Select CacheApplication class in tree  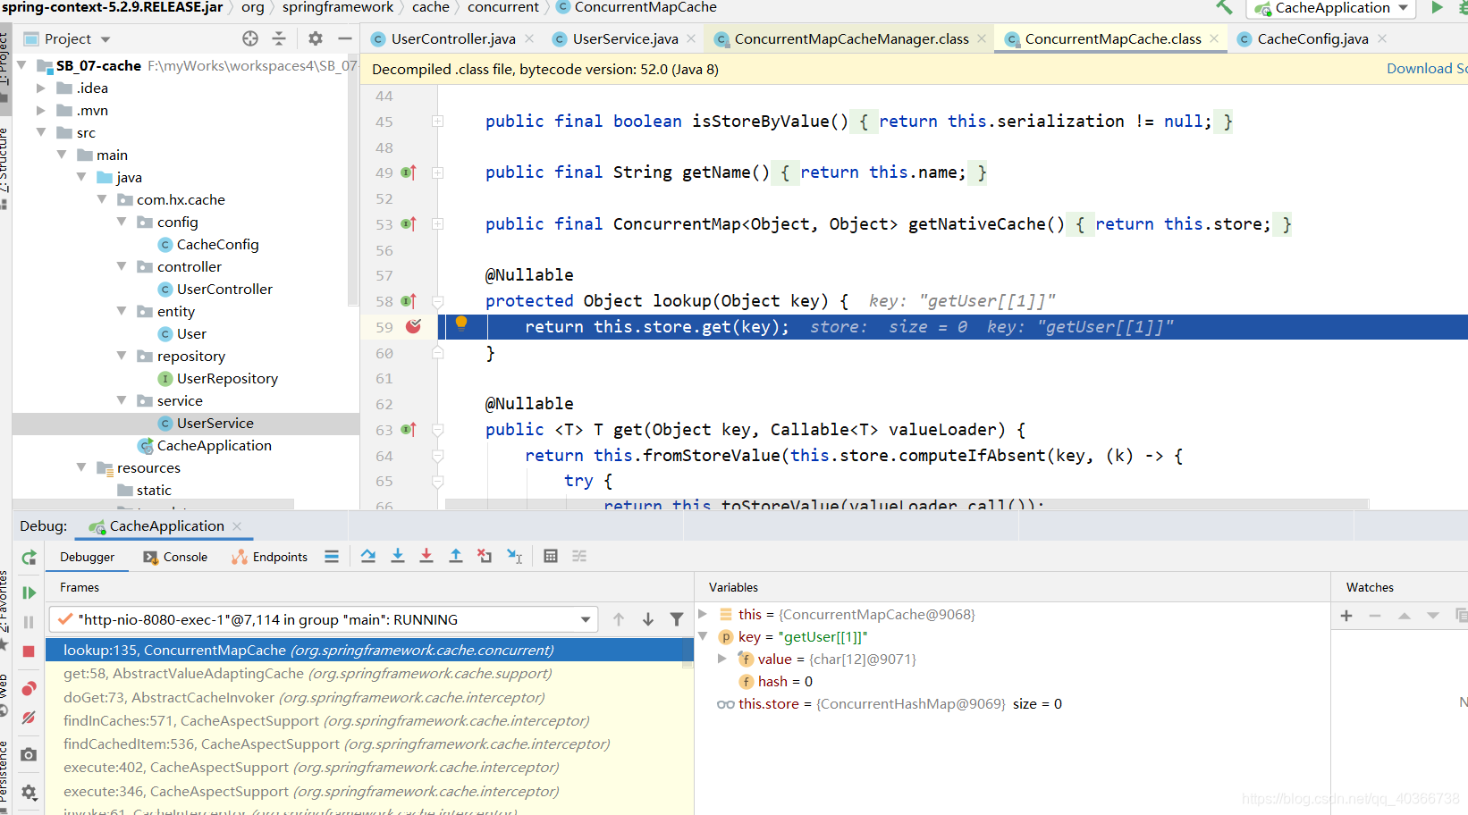214,445
